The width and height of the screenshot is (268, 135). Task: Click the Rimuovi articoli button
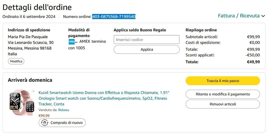tap(223, 104)
